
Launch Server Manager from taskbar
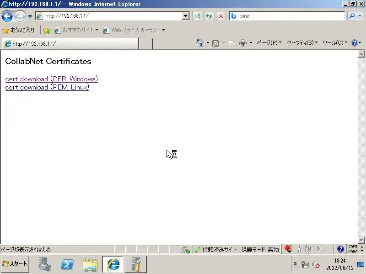[x=44, y=264]
